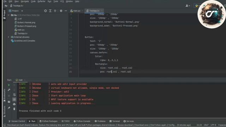Viewport: 226px width, 127px height.
Task: Click the UTF-8 encoding in status bar
Action: [213, 125]
